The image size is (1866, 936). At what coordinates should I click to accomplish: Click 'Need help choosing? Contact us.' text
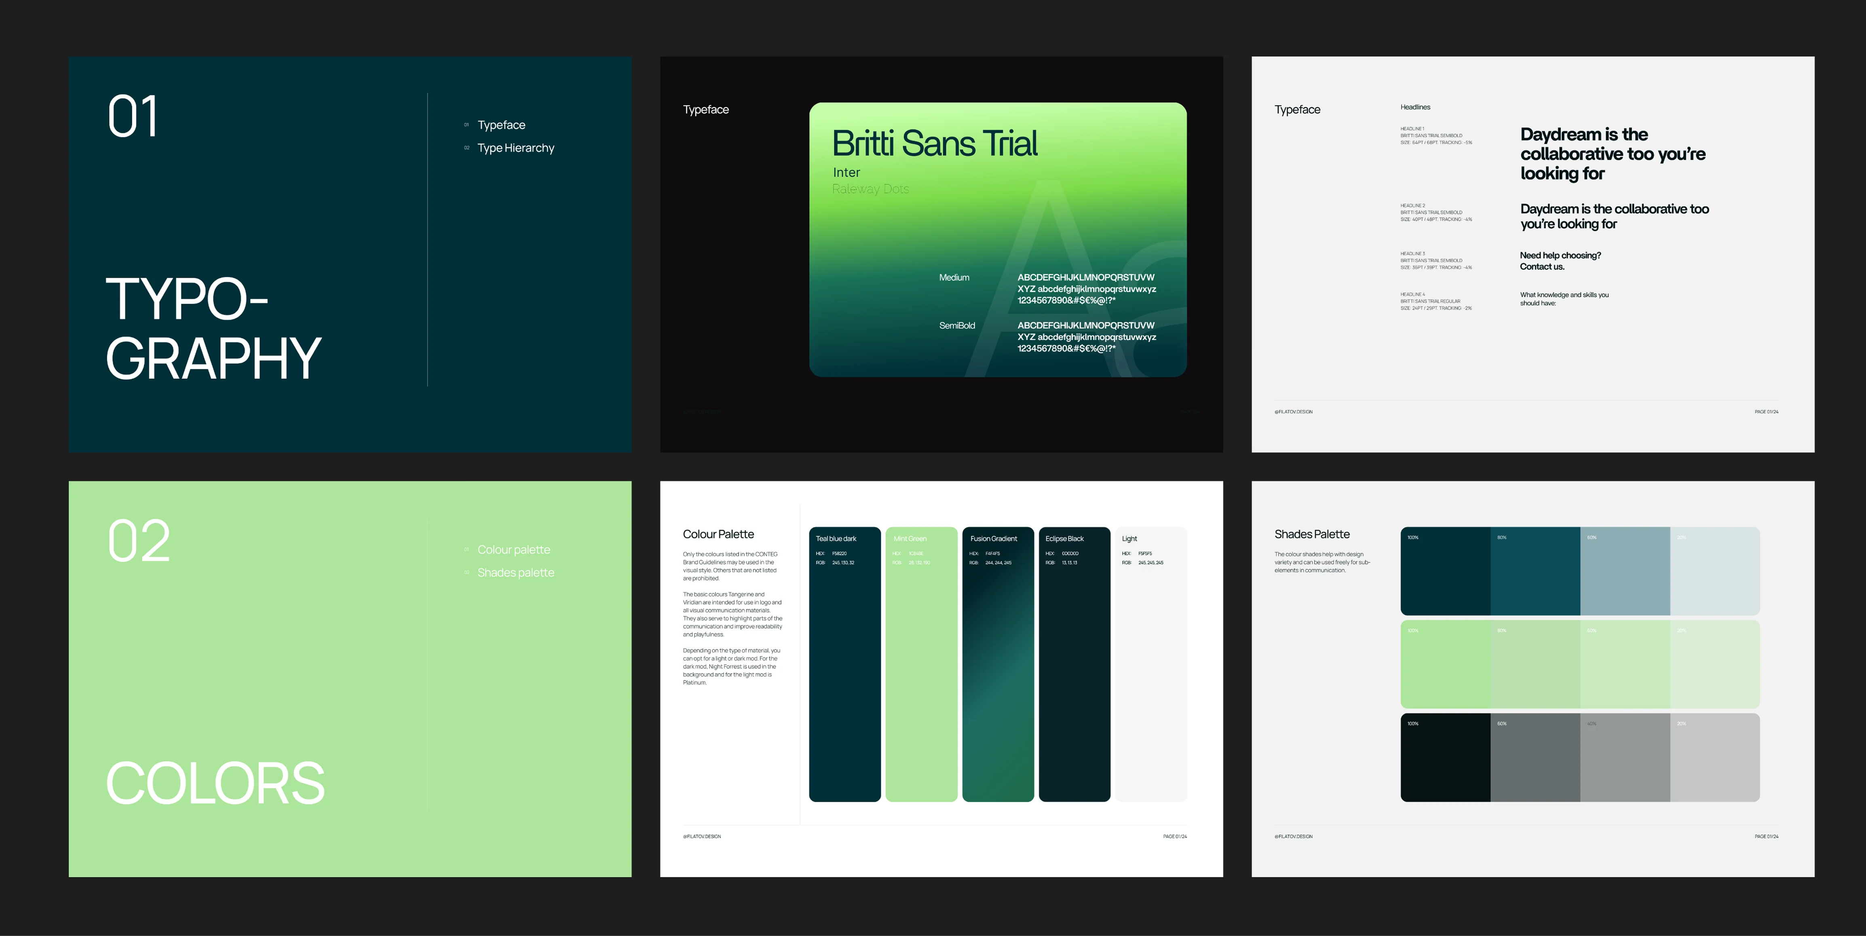(x=1560, y=261)
